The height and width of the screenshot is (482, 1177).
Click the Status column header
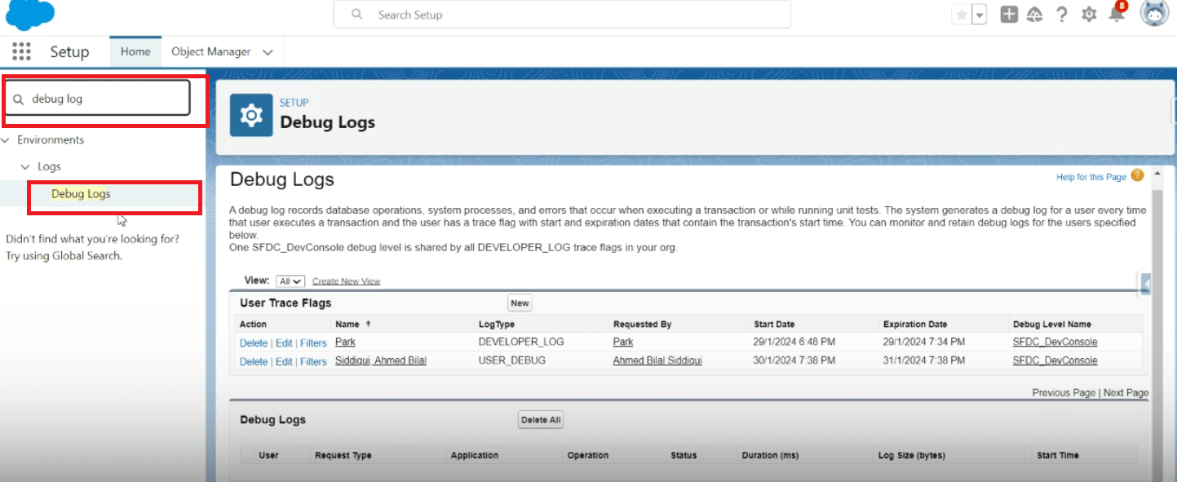pyautogui.click(x=684, y=455)
